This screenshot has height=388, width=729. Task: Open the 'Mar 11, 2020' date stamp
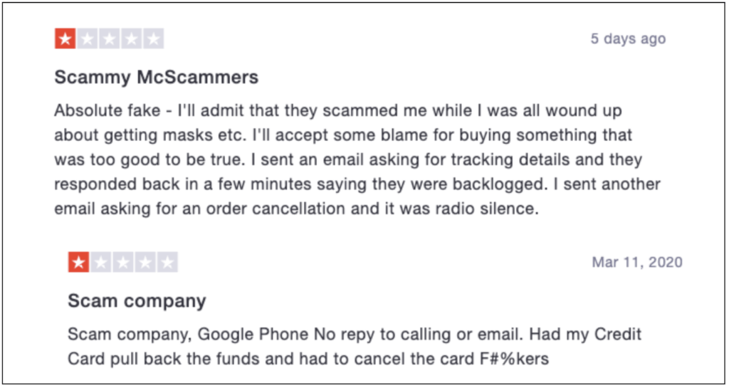[x=637, y=262]
